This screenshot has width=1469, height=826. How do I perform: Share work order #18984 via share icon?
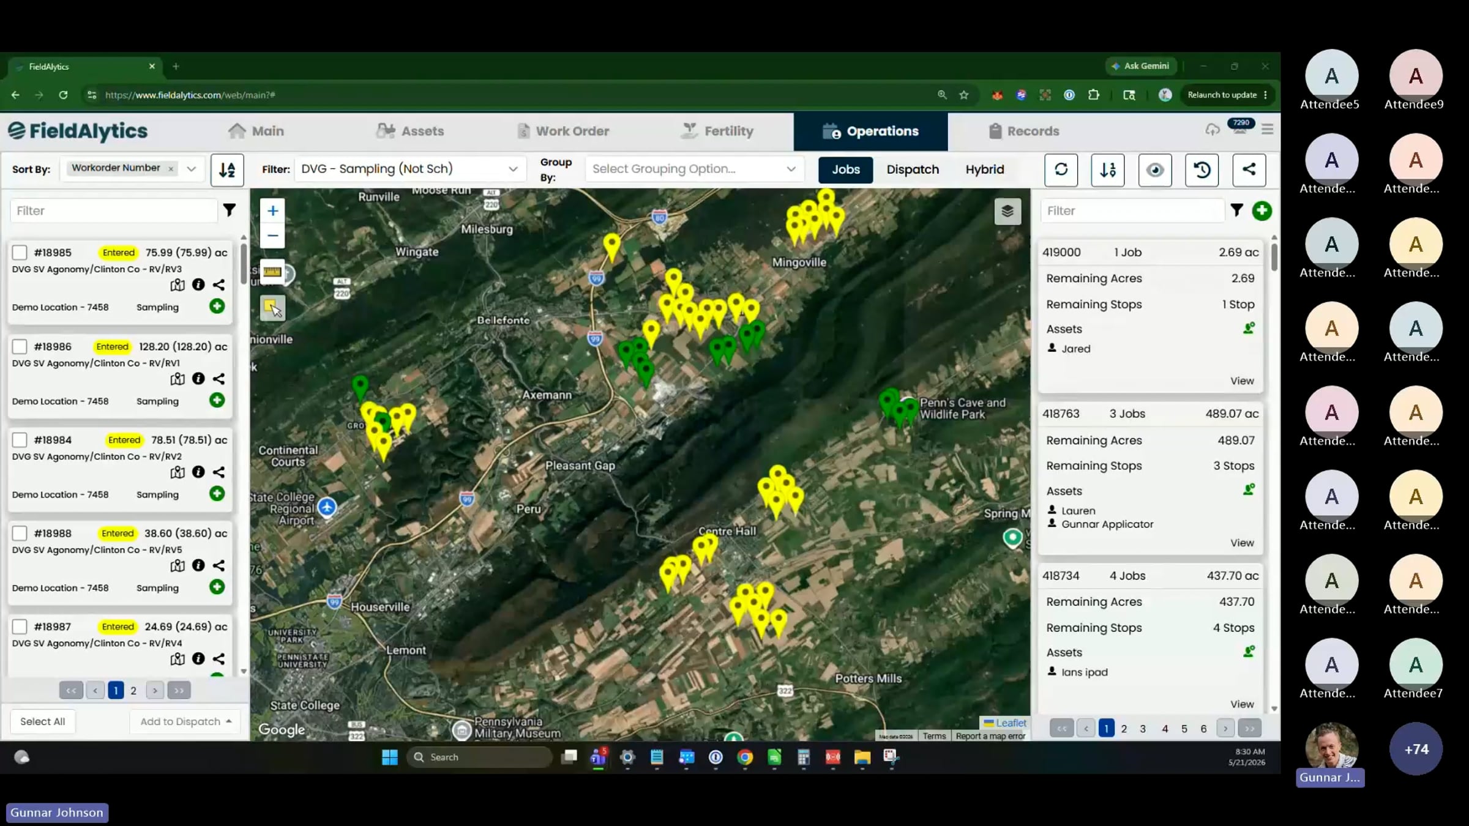[219, 472]
